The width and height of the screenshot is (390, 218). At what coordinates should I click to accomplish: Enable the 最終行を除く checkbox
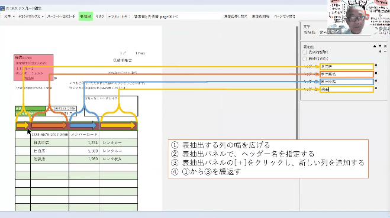coord(305,59)
